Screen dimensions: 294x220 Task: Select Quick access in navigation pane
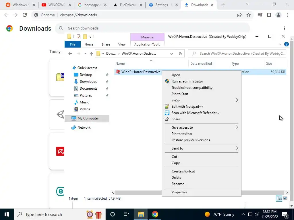point(87,68)
